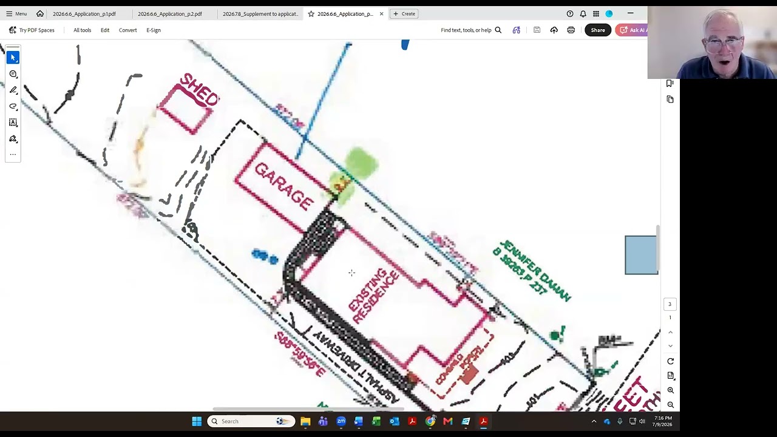Open the Menu hamburger dropdown
The image size is (777, 437).
(16, 14)
